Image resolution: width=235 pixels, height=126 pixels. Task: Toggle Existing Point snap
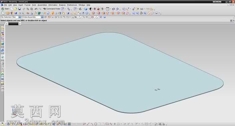click(95, 17)
